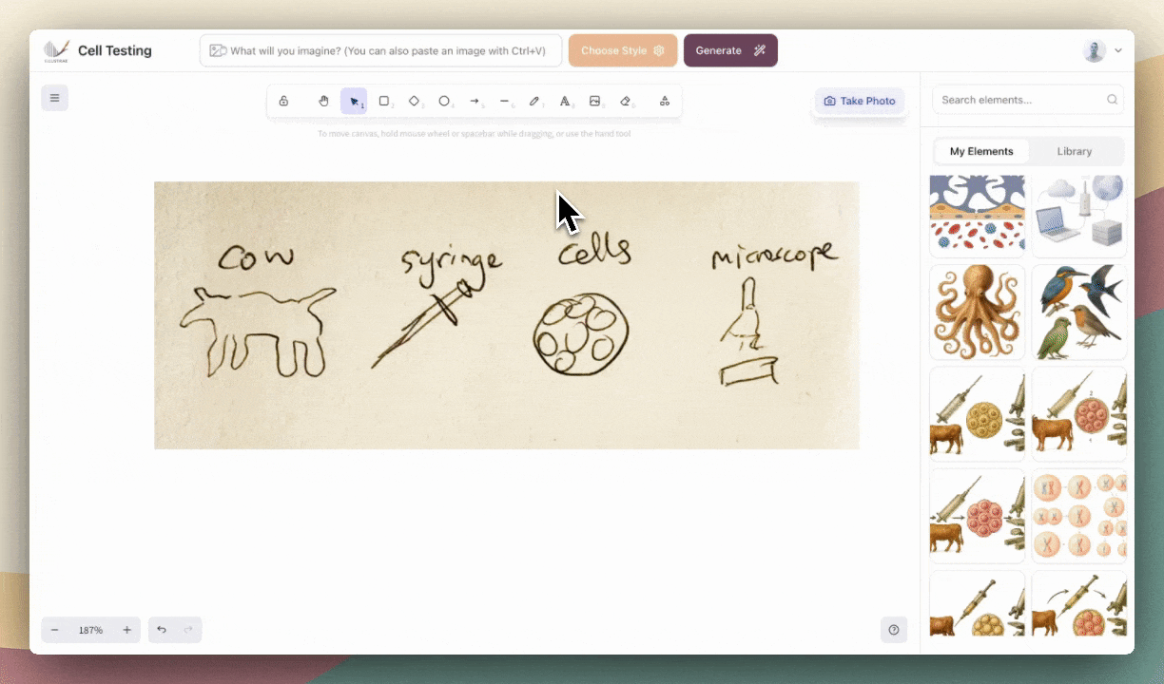Reset zoom at 187% label

coord(91,630)
